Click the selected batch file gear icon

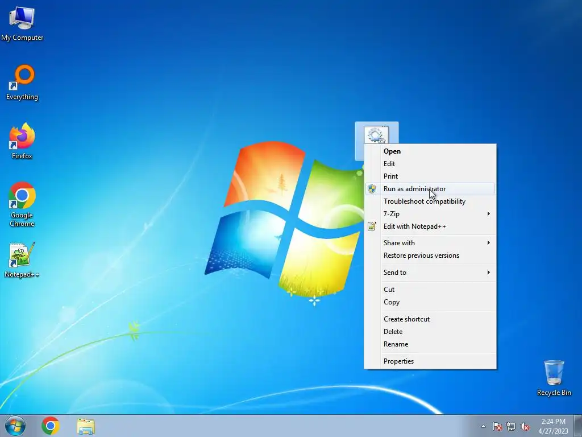[x=376, y=134]
